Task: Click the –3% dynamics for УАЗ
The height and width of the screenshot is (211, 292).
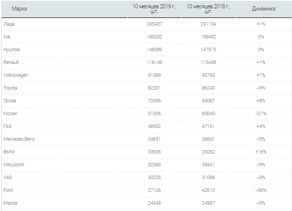Action: pyautogui.click(x=261, y=178)
